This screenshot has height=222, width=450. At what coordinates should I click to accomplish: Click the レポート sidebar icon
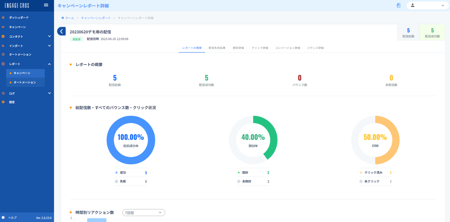point(3,64)
